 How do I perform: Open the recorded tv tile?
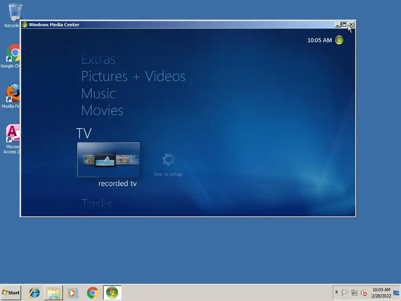[108, 160]
